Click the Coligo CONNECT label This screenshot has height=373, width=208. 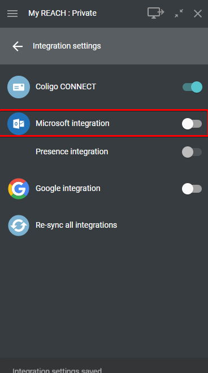(66, 86)
